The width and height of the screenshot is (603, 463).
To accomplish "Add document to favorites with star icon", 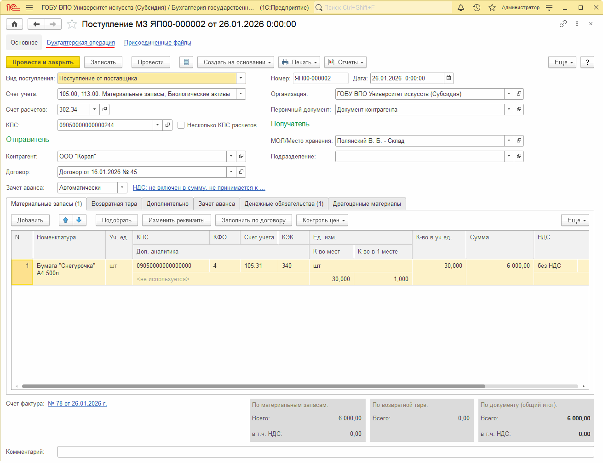I will [x=72, y=24].
